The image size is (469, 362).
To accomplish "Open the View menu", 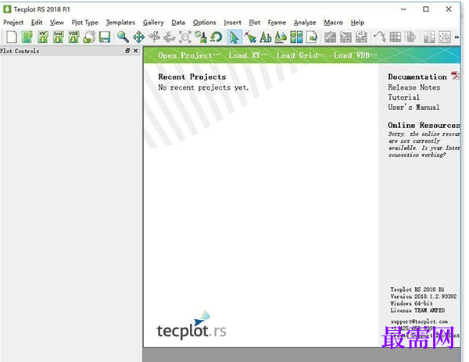I will coord(57,23).
